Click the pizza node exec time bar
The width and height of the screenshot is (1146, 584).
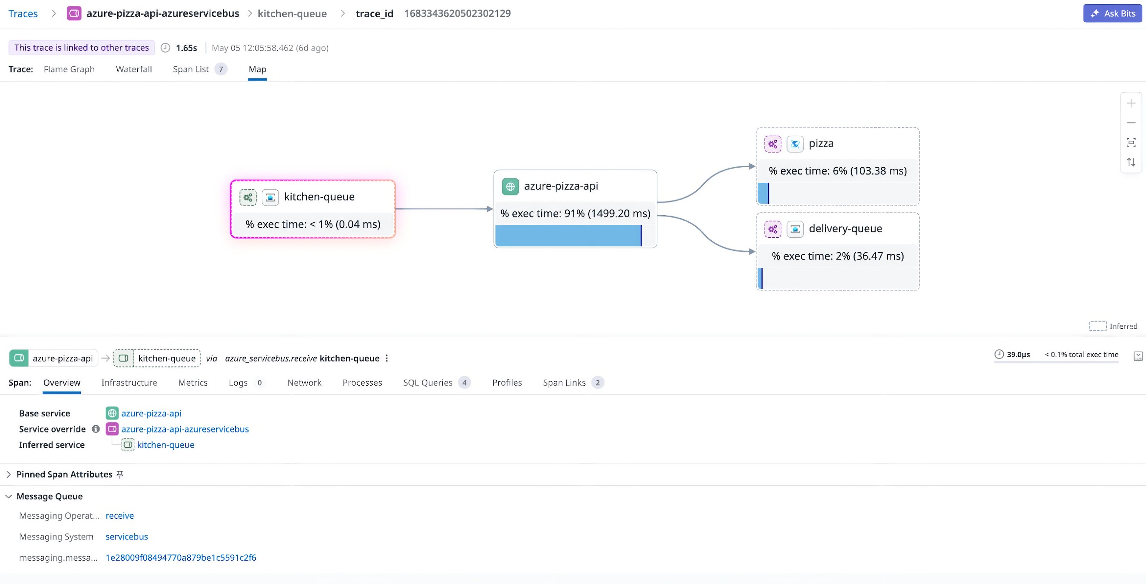coord(838,193)
